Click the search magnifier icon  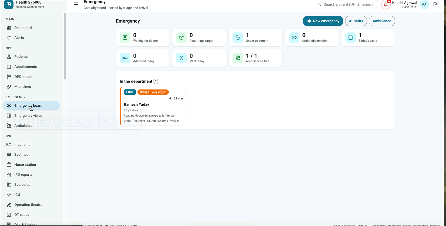[x=319, y=4]
